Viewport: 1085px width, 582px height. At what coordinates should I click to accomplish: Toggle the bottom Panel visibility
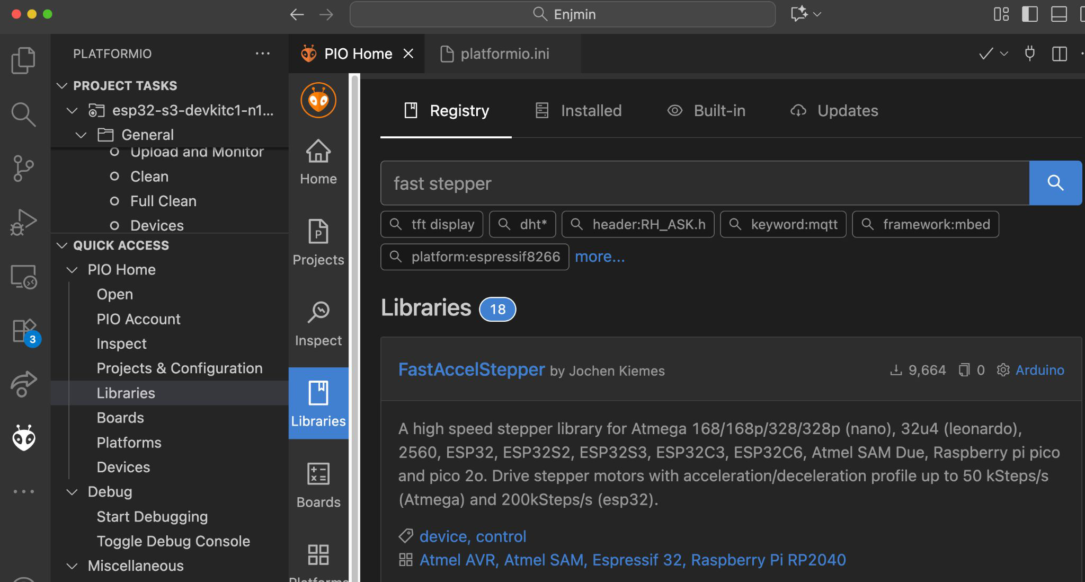(1059, 14)
